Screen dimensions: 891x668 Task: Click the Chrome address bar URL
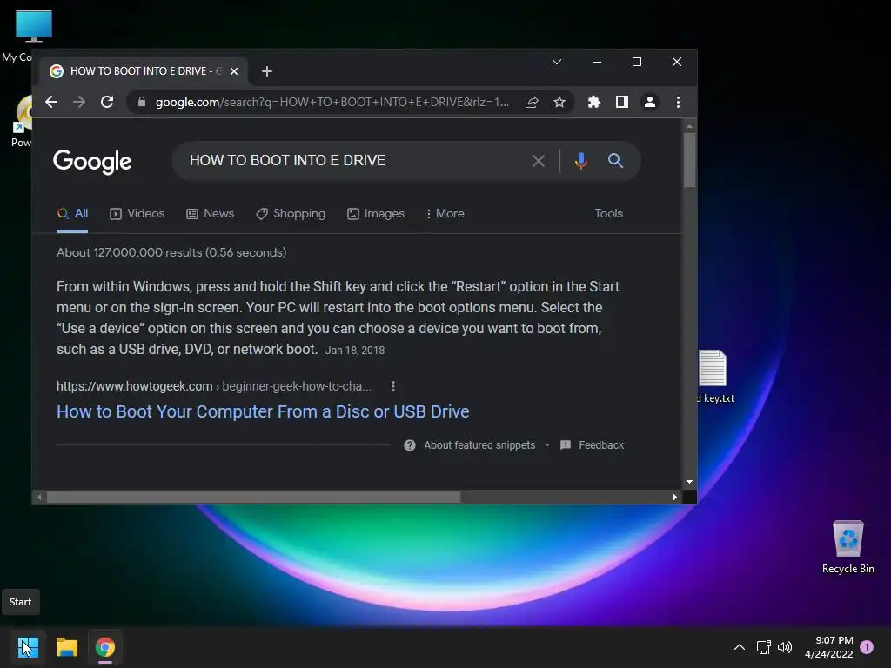click(332, 103)
